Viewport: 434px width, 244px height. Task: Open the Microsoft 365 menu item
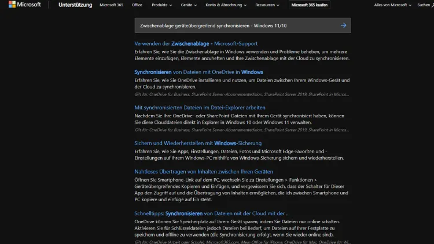[111, 5]
